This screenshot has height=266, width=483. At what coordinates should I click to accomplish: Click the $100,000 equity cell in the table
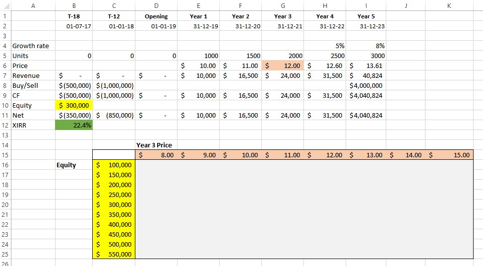[114, 165]
